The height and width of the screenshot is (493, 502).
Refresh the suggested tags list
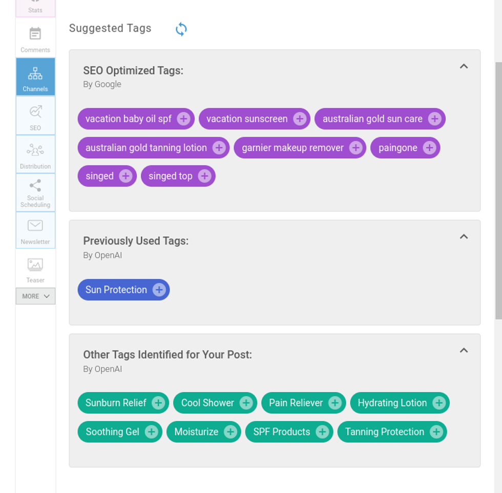[181, 29]
